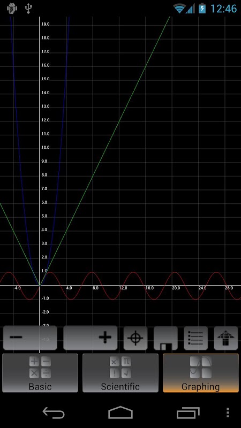Image resolution: width=241 pixels, height=428 pixels.
Task: Open the three-dot overflow menu
Action: pyautogui.click(x=228, y=412)
